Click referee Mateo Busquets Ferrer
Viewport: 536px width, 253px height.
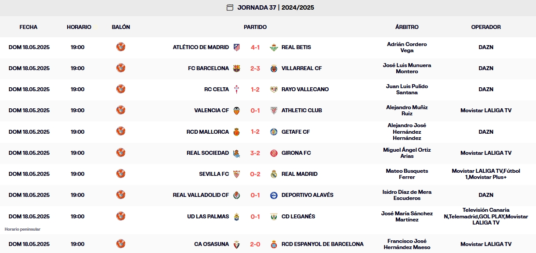click(406, 174)
